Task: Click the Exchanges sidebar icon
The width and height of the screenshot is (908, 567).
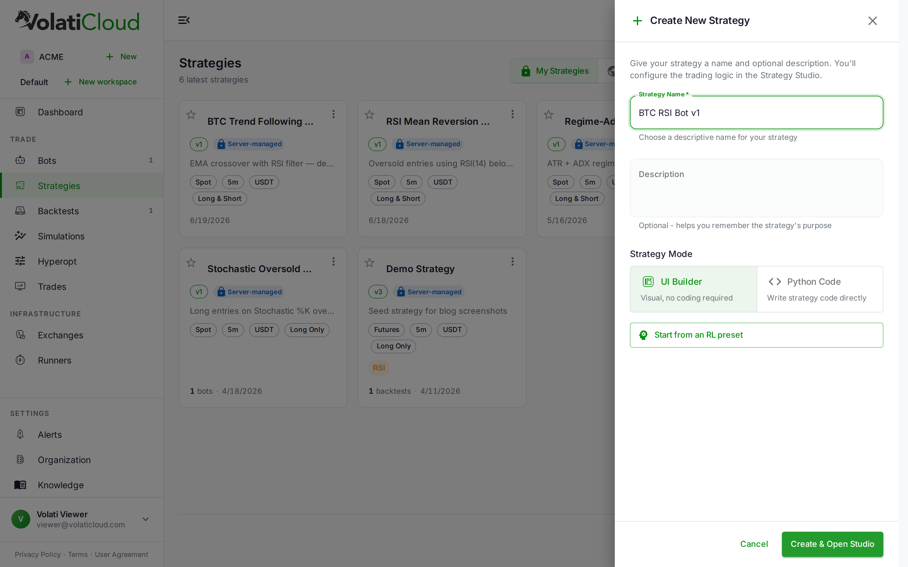Action: 20,335
